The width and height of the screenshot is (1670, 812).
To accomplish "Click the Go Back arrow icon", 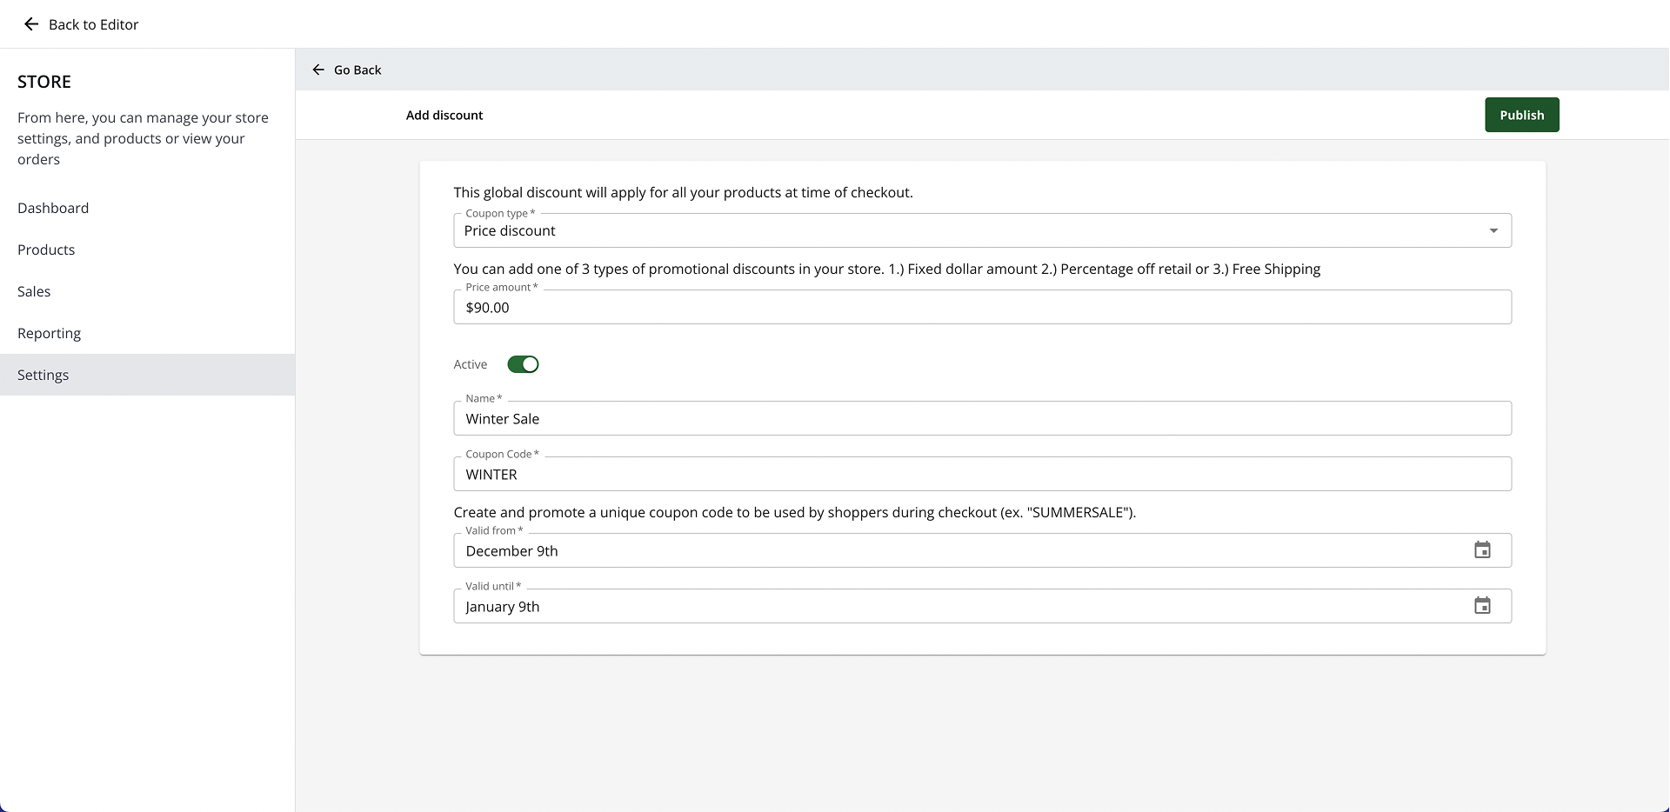I will point(318,70).
